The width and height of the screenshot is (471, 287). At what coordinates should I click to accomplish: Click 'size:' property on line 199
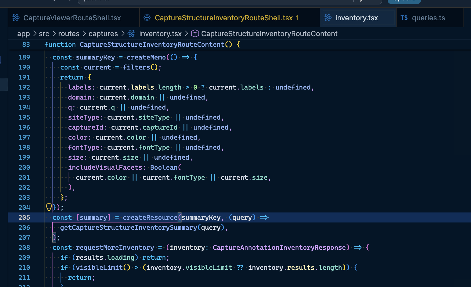pos(78,157)
